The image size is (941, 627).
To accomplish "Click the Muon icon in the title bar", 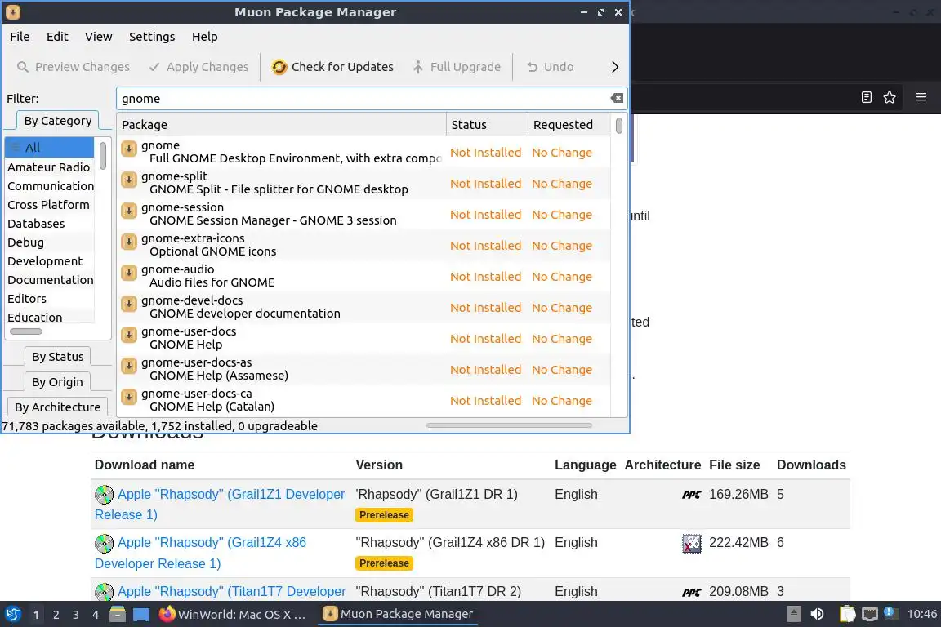I will coord(12,12).
